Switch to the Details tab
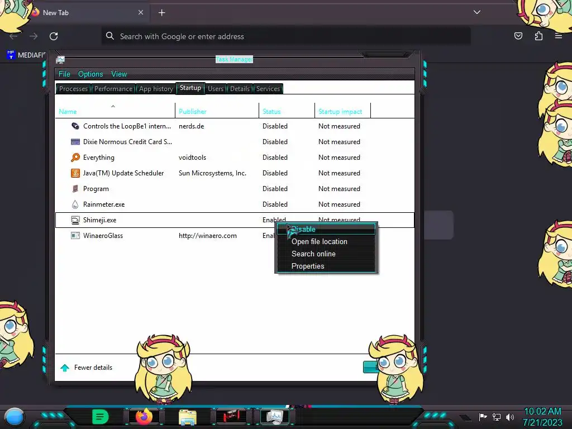Viewport: 572px width, 429px height. click(x=240, y=89)
